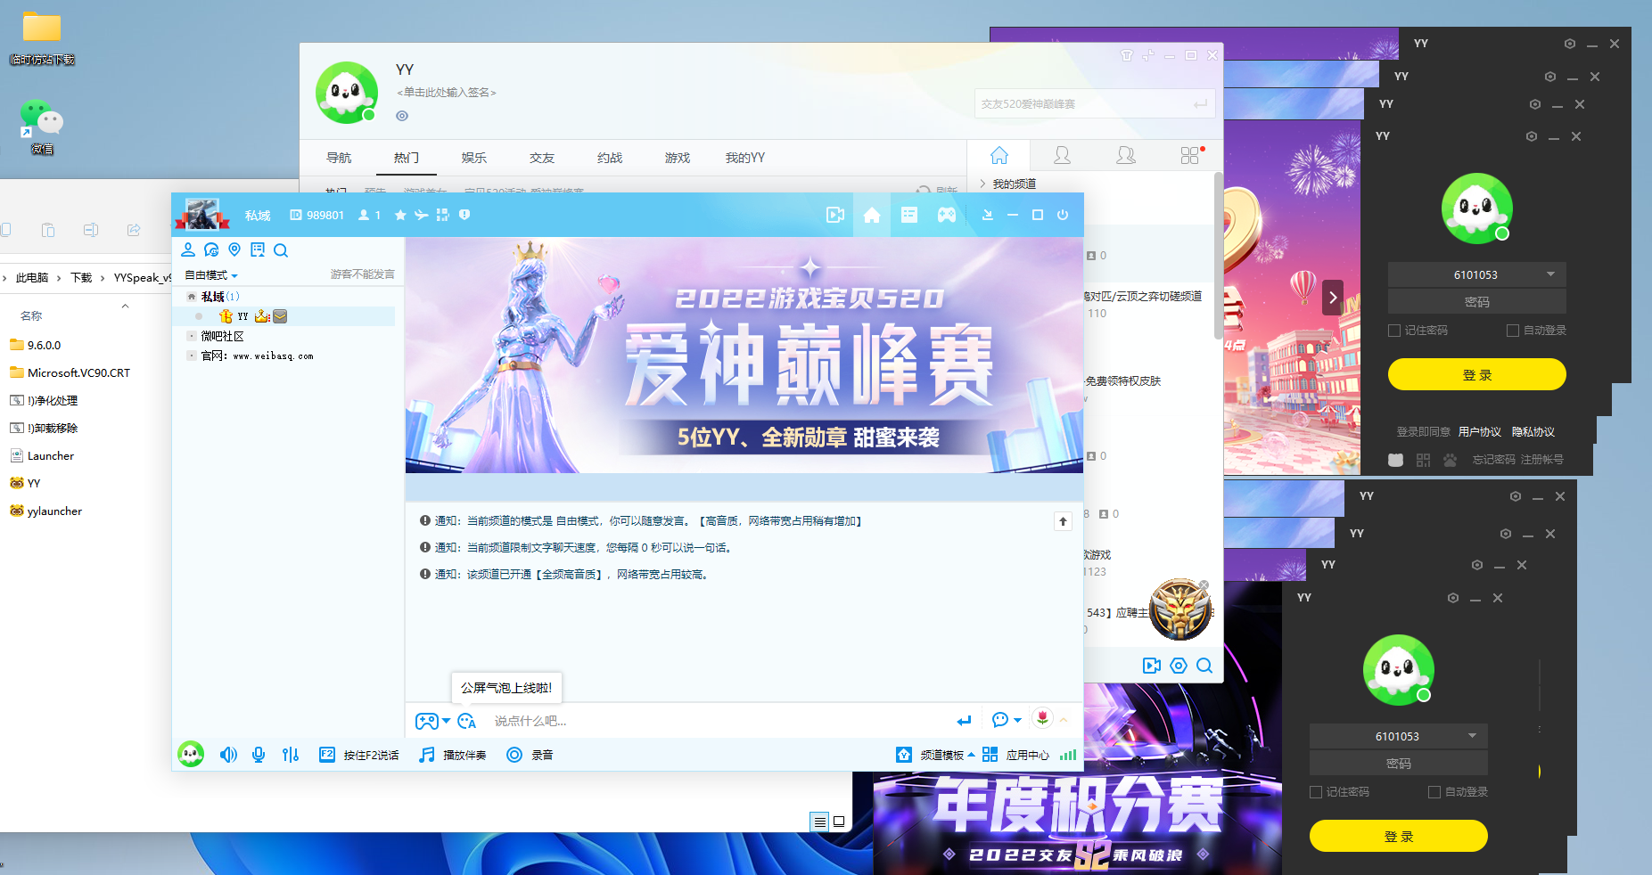Search the channel with the magnifier icon
Screen dimensions: 1652x875
coord(281,250)
